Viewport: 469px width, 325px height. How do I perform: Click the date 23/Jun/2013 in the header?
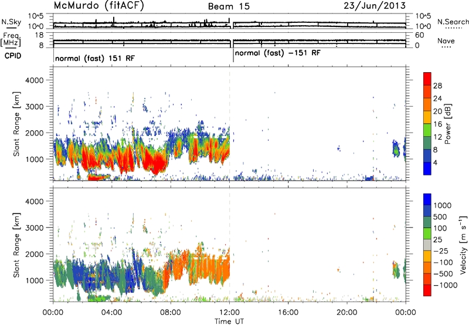click(x=375, y=6)
